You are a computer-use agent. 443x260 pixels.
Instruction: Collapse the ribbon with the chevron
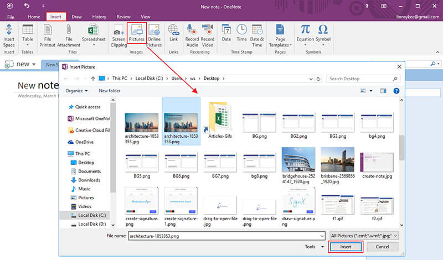tap(437, 52)
